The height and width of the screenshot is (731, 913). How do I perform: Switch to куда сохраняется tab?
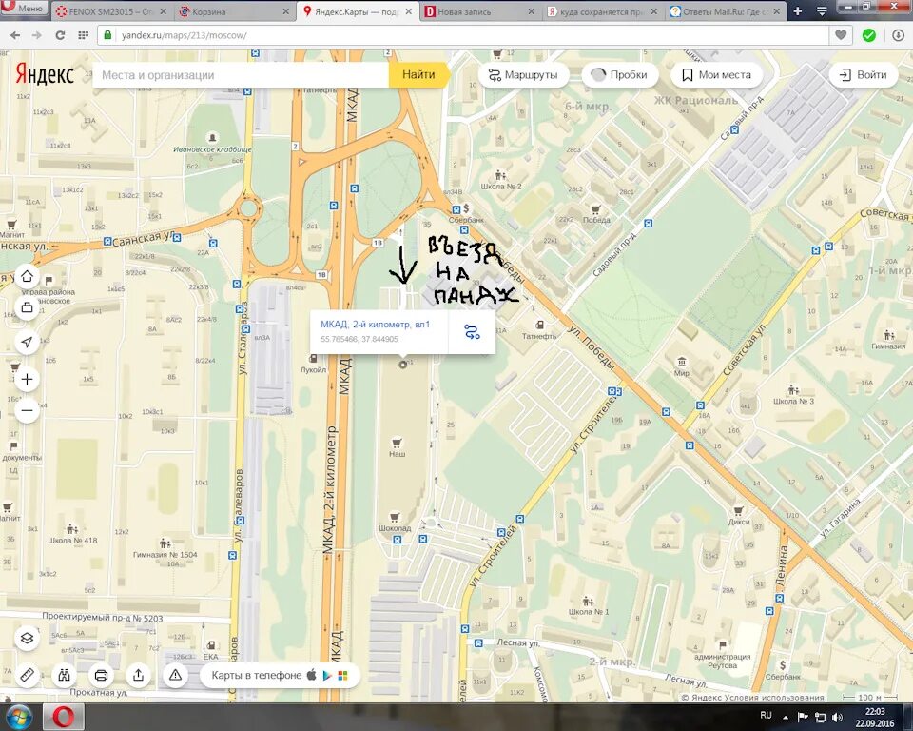603,11
